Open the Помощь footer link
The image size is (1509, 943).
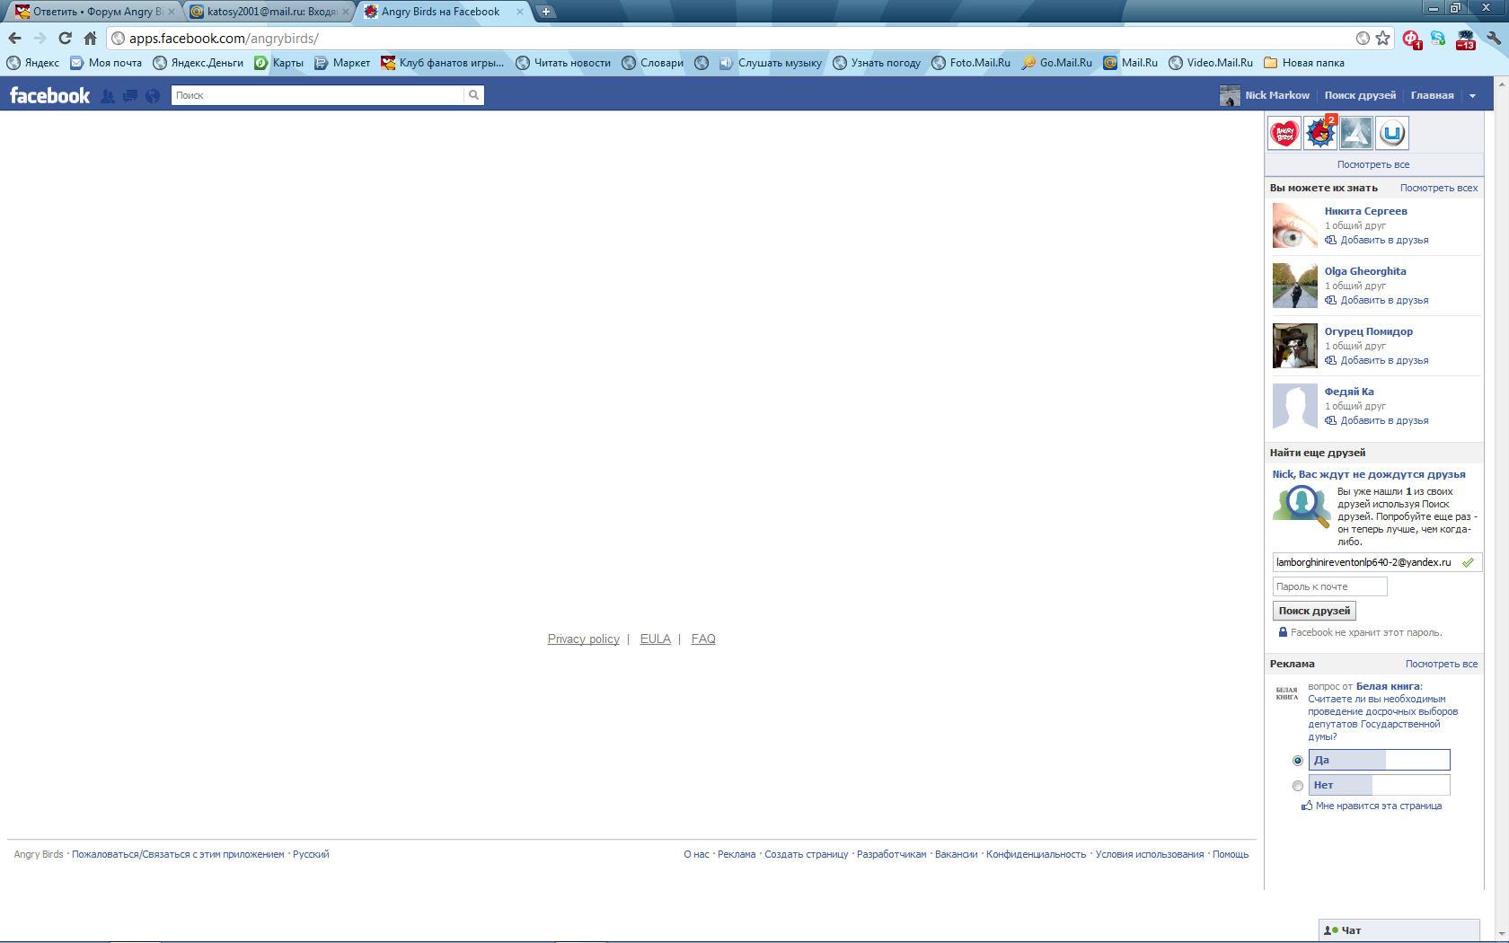(x=1231, y=854)
